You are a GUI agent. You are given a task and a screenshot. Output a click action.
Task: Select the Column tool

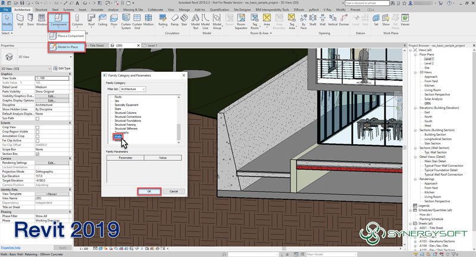(x=77, y=20)
